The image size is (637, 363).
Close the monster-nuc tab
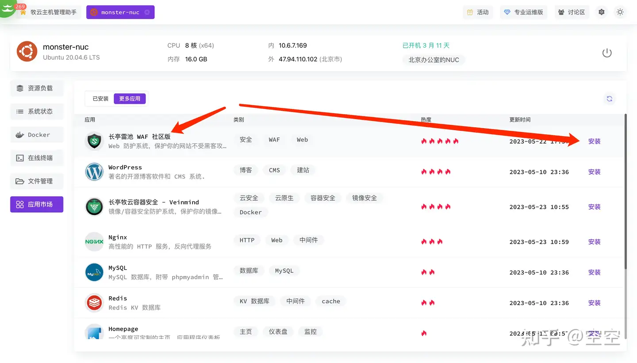pyautogui.click(x=147, y=12)
